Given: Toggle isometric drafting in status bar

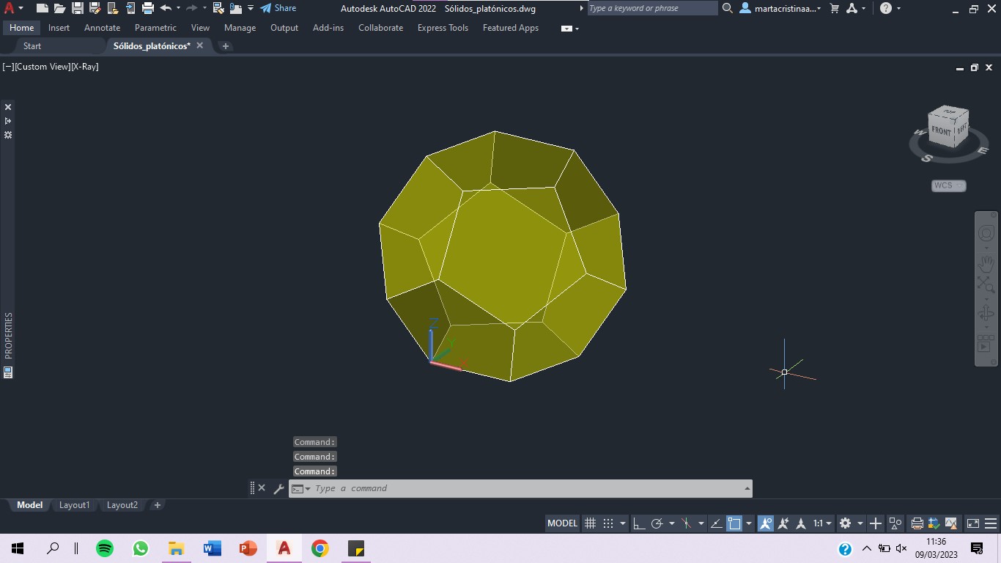Looking at the screenshot, I should coord(687,523).
